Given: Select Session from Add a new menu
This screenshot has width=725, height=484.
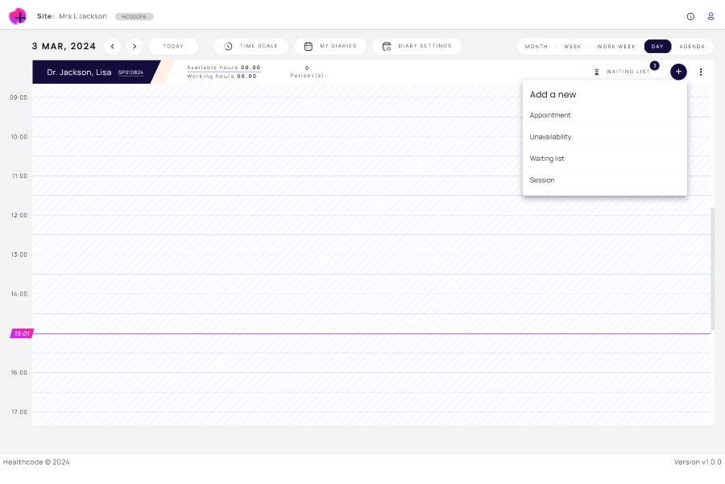Looking at the screenshot, I should point(541,180).
